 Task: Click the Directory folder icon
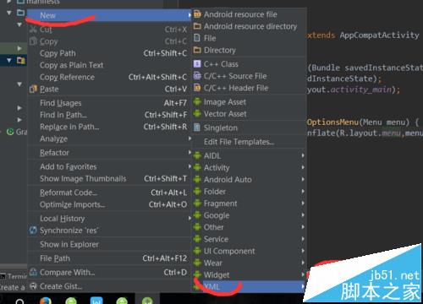197,50
